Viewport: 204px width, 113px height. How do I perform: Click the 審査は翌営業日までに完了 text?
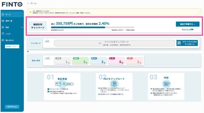tap(165, 93)
